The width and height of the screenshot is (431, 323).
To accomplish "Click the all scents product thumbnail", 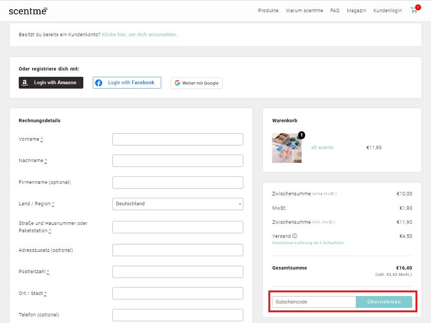I will click(x=287, y=148).
